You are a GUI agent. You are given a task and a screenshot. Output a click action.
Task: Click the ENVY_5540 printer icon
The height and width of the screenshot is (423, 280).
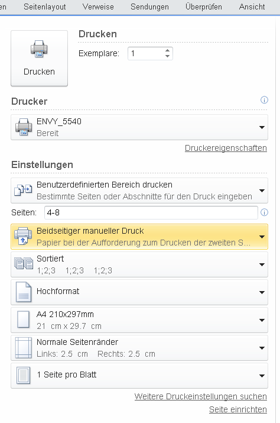pyautogui.click(x=24, y=127)
